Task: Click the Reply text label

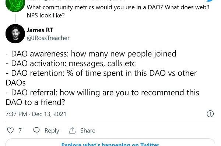Action: click(x=52, y=131)
